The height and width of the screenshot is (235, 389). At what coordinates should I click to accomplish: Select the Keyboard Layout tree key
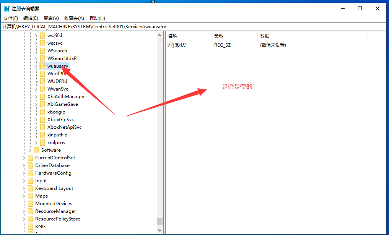tap(54, 188)
